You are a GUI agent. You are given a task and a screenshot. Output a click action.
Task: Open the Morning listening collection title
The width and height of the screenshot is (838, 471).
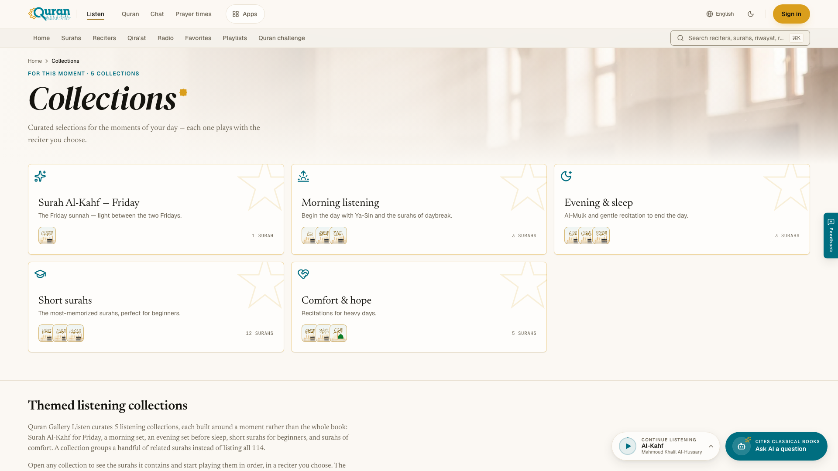pos(340,203)
